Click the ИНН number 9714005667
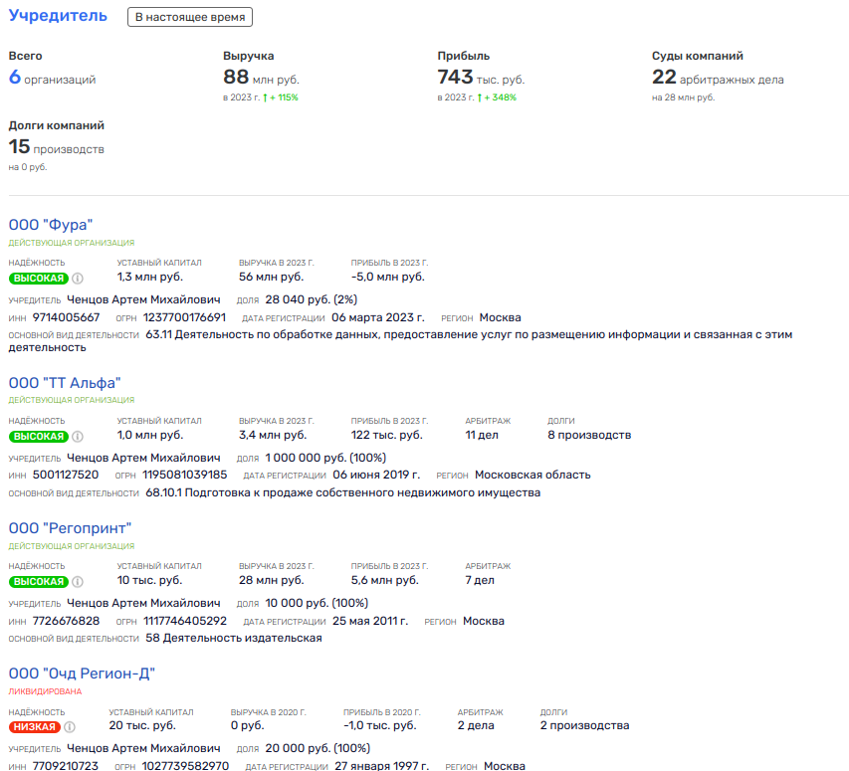This screenshot has height=771, width=849. (66, 317)
